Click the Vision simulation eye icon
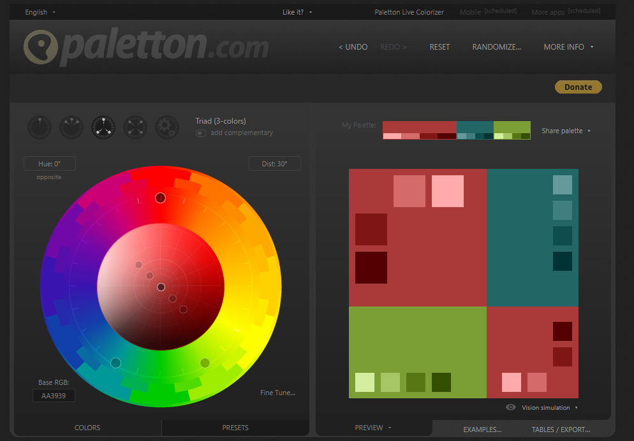 [x=511, y=407]
